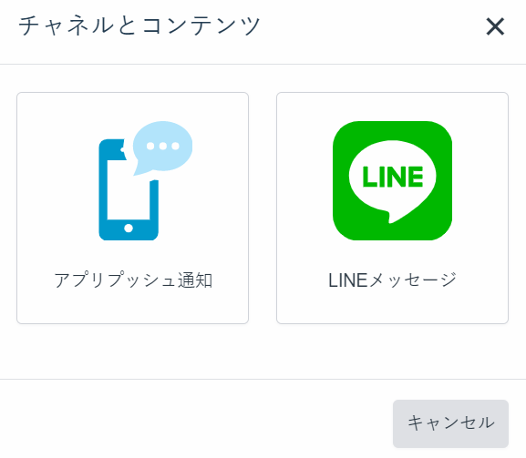Click the three dots in the chat bubble

pyautogui.click(x=162, y=146)
